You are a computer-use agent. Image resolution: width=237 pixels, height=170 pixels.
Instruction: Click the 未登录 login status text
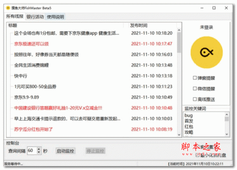pos(206,27)
